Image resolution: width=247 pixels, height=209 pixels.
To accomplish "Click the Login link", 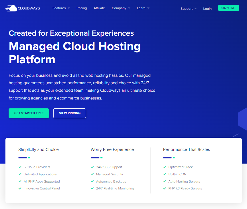I will coord(207,9).
